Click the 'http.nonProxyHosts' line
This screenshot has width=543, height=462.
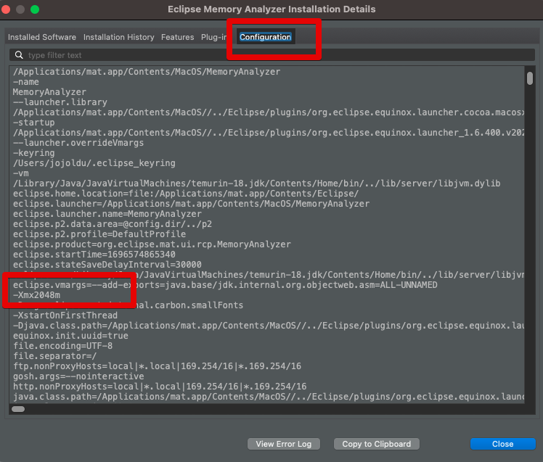coord(160,387)
